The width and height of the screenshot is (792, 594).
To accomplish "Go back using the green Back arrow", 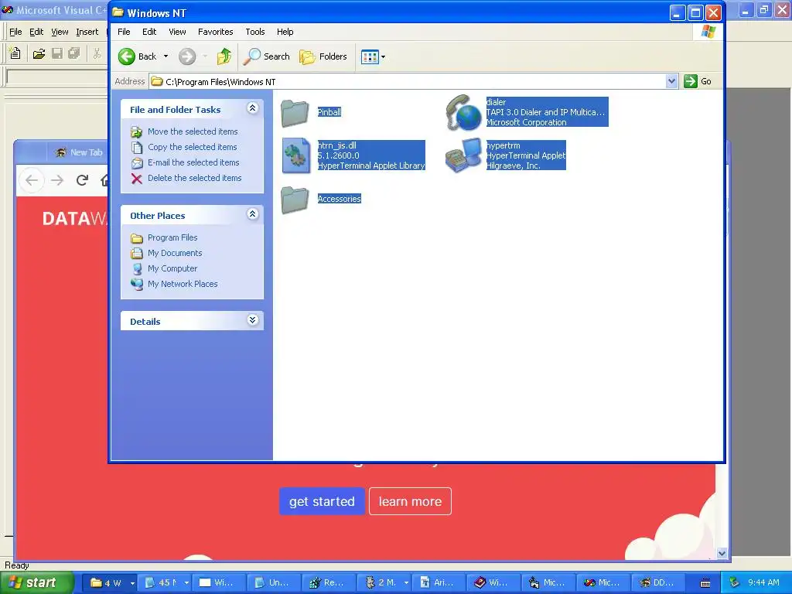I will (138, 56).
